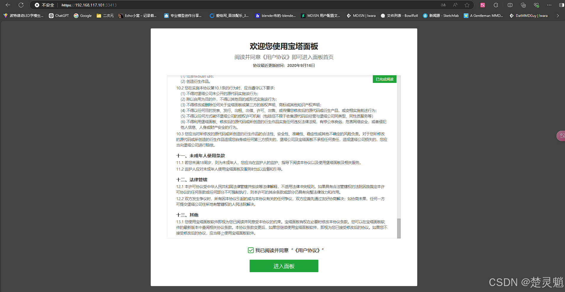Open the pink translation extension icon
This screenshot has width=565, height=292.
(x=483, y=5)
